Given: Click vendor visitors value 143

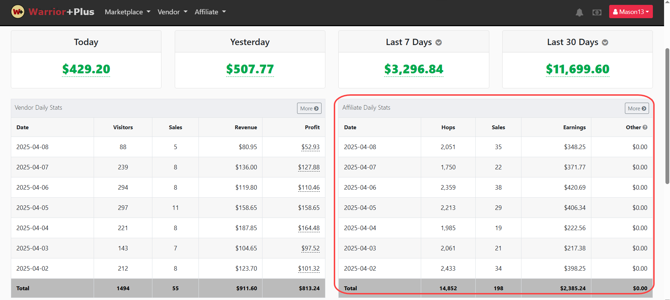Looking at the screenshot, I should [123, 248].
